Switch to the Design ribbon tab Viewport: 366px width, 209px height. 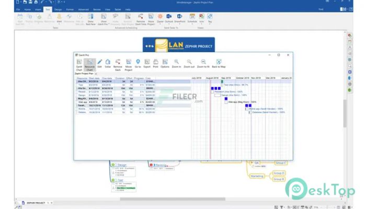(58, 9)
